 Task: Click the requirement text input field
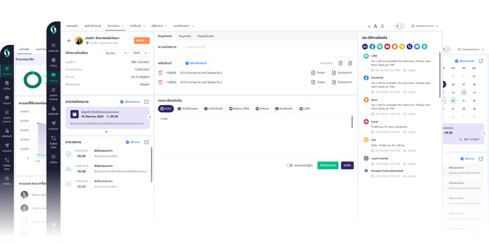268,47
